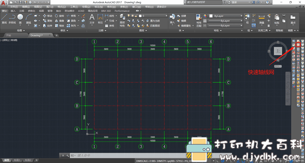
Task: Click the Undo arrow in quick access toolbar
Action: [35, 2]
